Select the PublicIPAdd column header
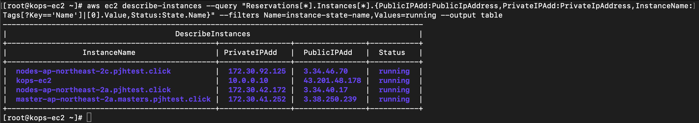 328,52
